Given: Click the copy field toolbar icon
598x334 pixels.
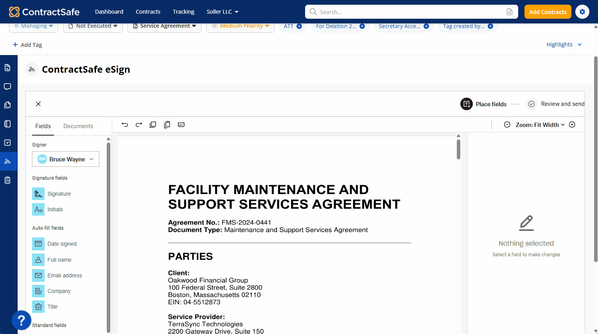Looking at the screenshot, I should (153, 125).
